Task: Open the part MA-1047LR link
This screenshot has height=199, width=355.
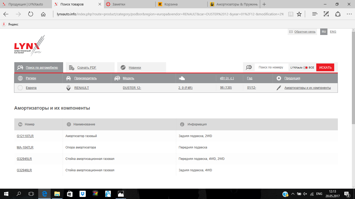Action: 25,147
